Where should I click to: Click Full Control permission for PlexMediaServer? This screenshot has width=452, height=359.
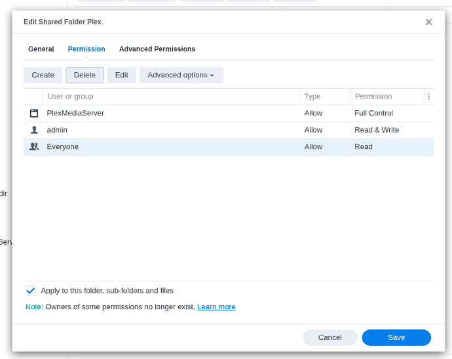click(373, 114)
